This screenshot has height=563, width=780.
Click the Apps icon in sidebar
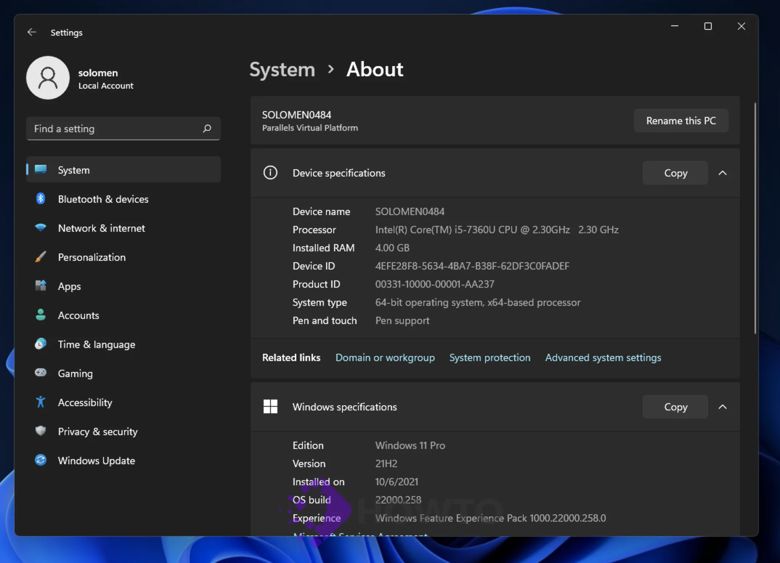pyautogui.click(x=41, y=286)
